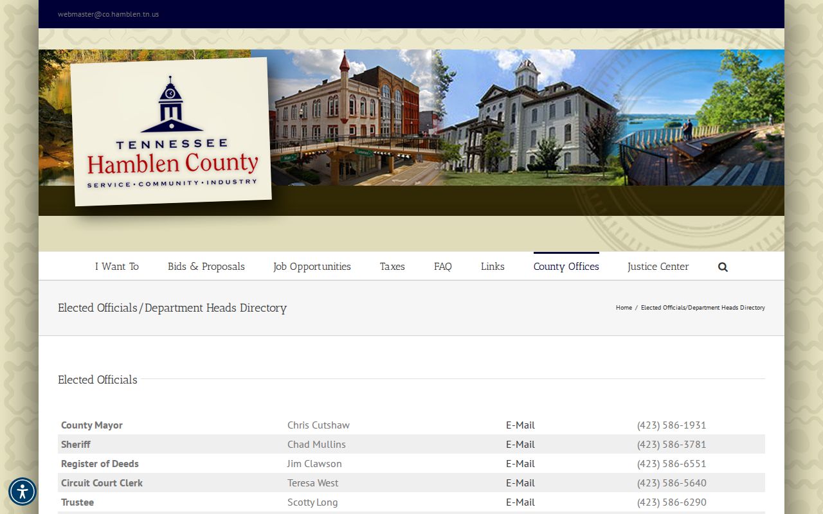The image size is (823, 514).
Task: Click the name Chris Cutshaw
Action: point(318,425)
